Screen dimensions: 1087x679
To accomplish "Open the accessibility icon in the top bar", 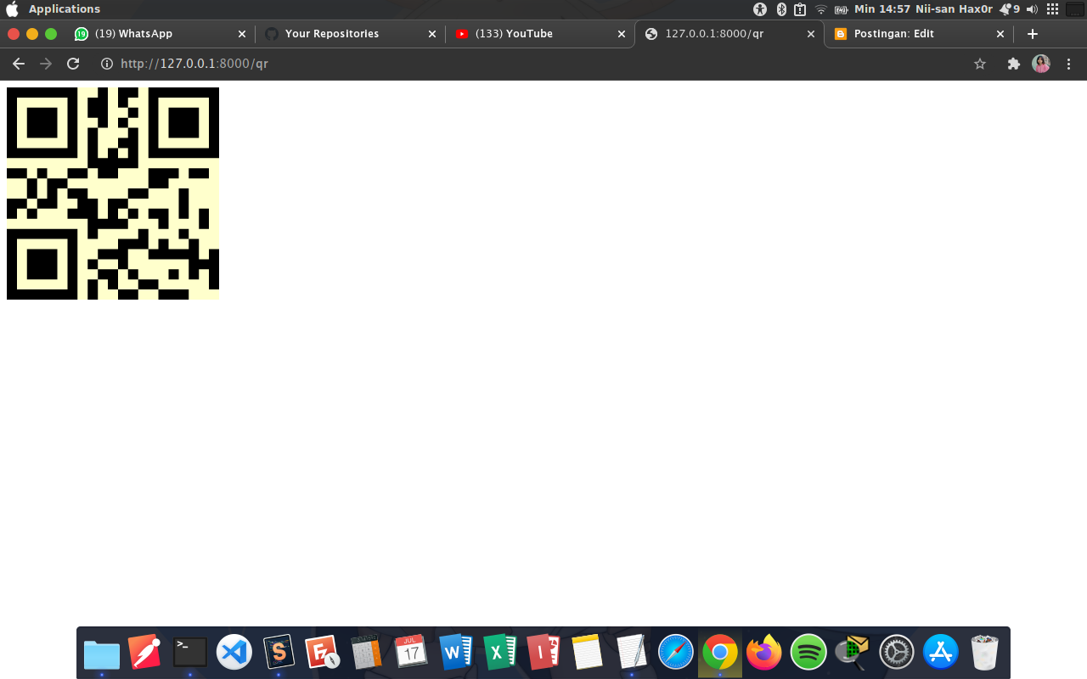I will click(760, 9).
